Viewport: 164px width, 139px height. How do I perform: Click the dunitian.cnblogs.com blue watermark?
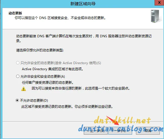point(121,128)
